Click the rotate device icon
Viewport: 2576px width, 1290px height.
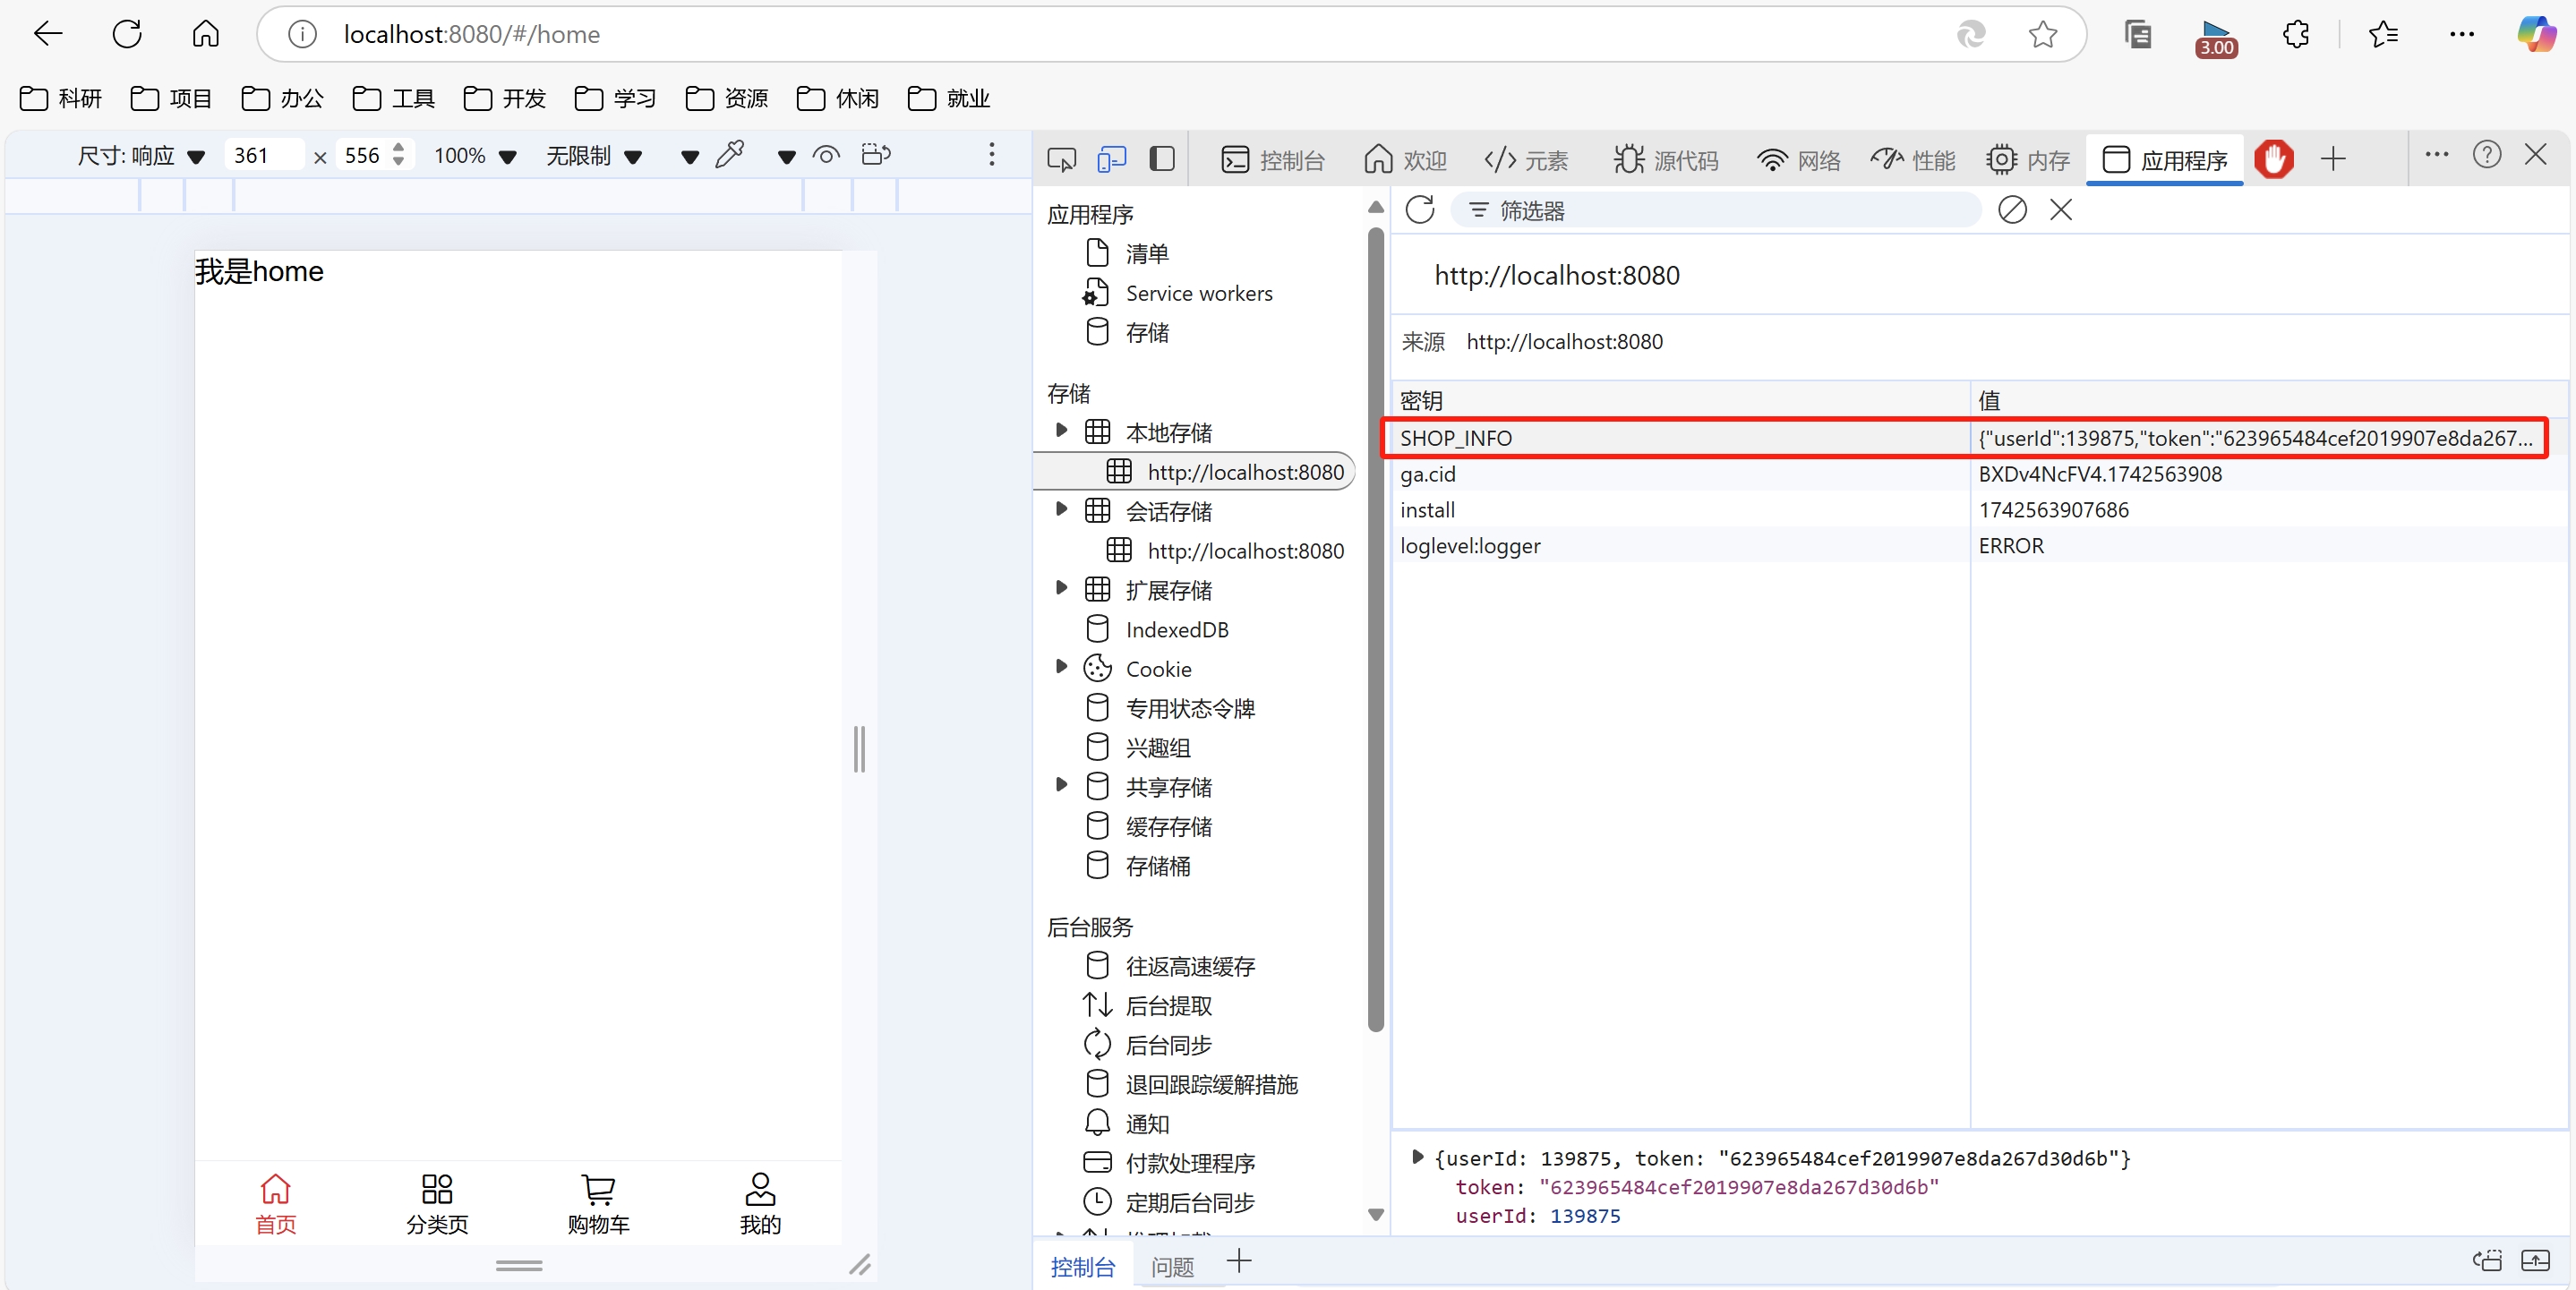click(876, 155)
